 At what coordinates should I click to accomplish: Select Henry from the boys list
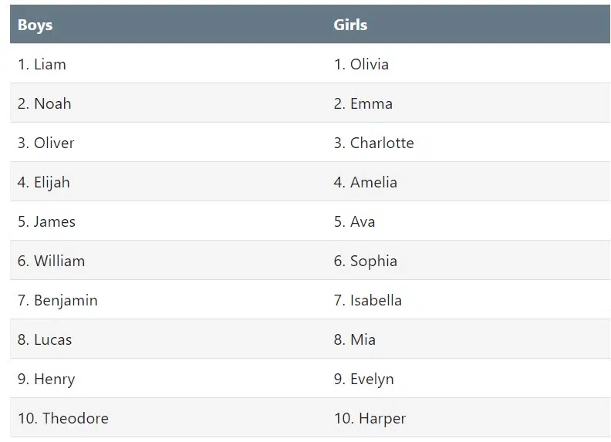[x=54, y=379]
